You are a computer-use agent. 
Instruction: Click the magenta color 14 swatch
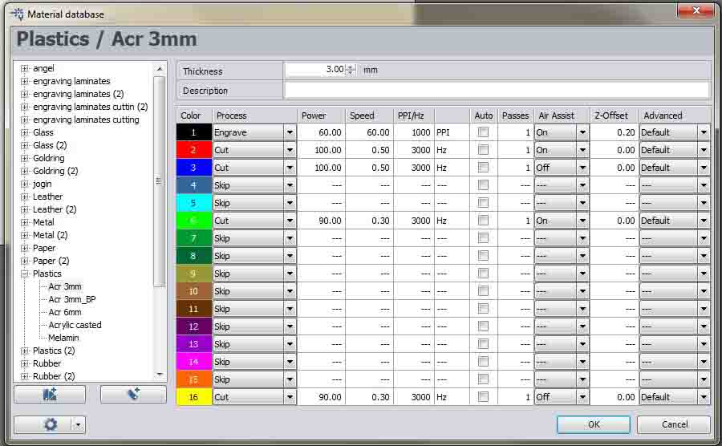(x=193, y=362)
